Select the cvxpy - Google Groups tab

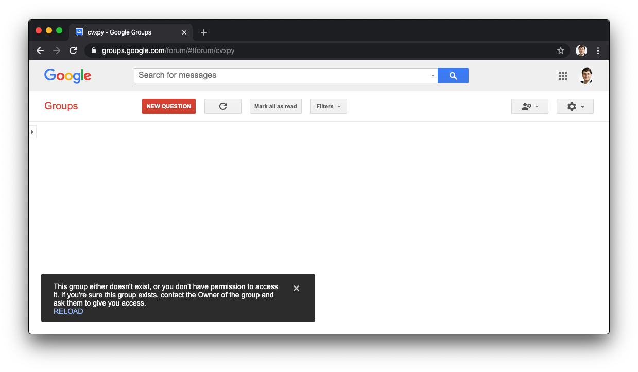pos(131,32)
